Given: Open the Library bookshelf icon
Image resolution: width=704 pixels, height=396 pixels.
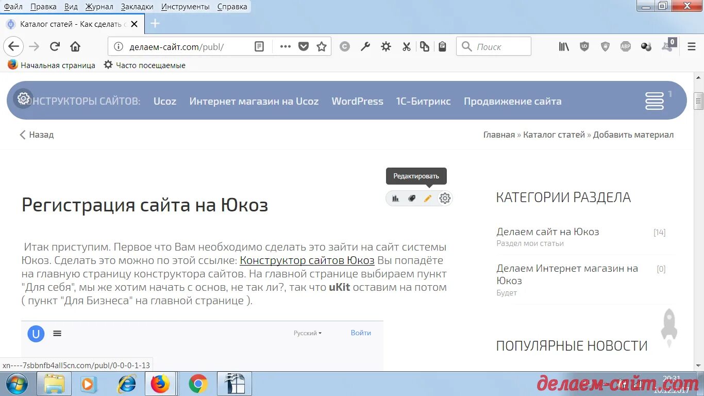Looking at the screenshot, I should tap(564, 47).
